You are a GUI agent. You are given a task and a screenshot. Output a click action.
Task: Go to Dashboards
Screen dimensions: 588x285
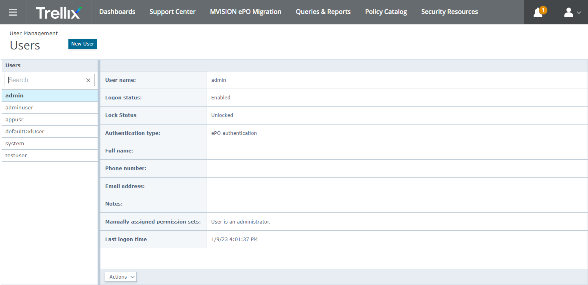117,12
